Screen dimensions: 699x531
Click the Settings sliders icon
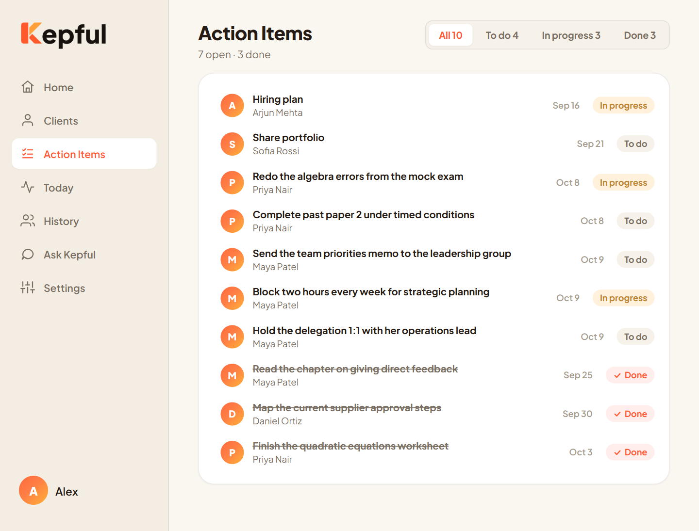click(28, 288)
